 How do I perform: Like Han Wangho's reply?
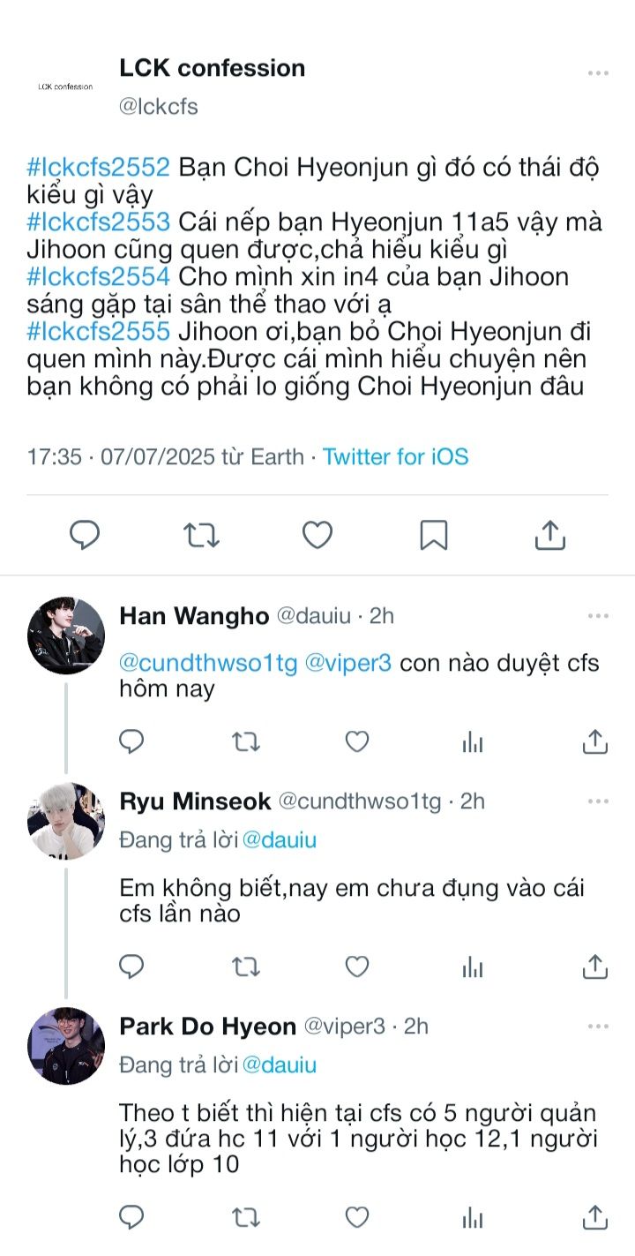tap(356, 742)
